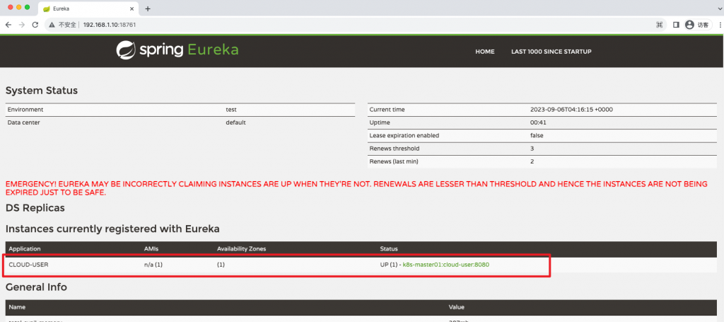Click the Renews threshold row label
This screenshot has height=322, width=724.
coord(395,149)
